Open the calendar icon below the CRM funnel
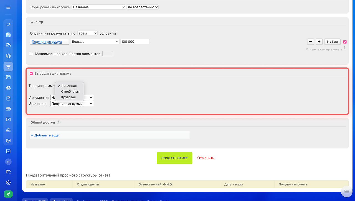 click(8, 77)
